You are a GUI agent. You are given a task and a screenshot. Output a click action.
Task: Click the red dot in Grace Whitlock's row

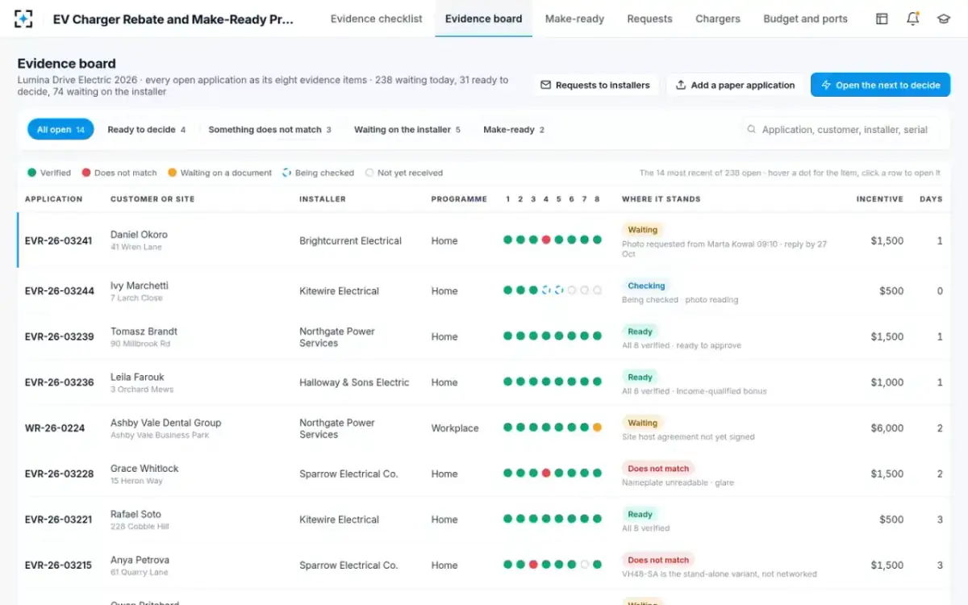546,474
